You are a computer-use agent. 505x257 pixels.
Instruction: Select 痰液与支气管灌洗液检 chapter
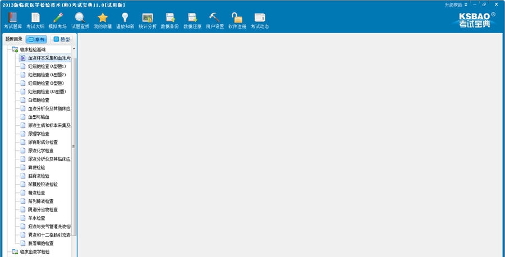click(45, 226)
